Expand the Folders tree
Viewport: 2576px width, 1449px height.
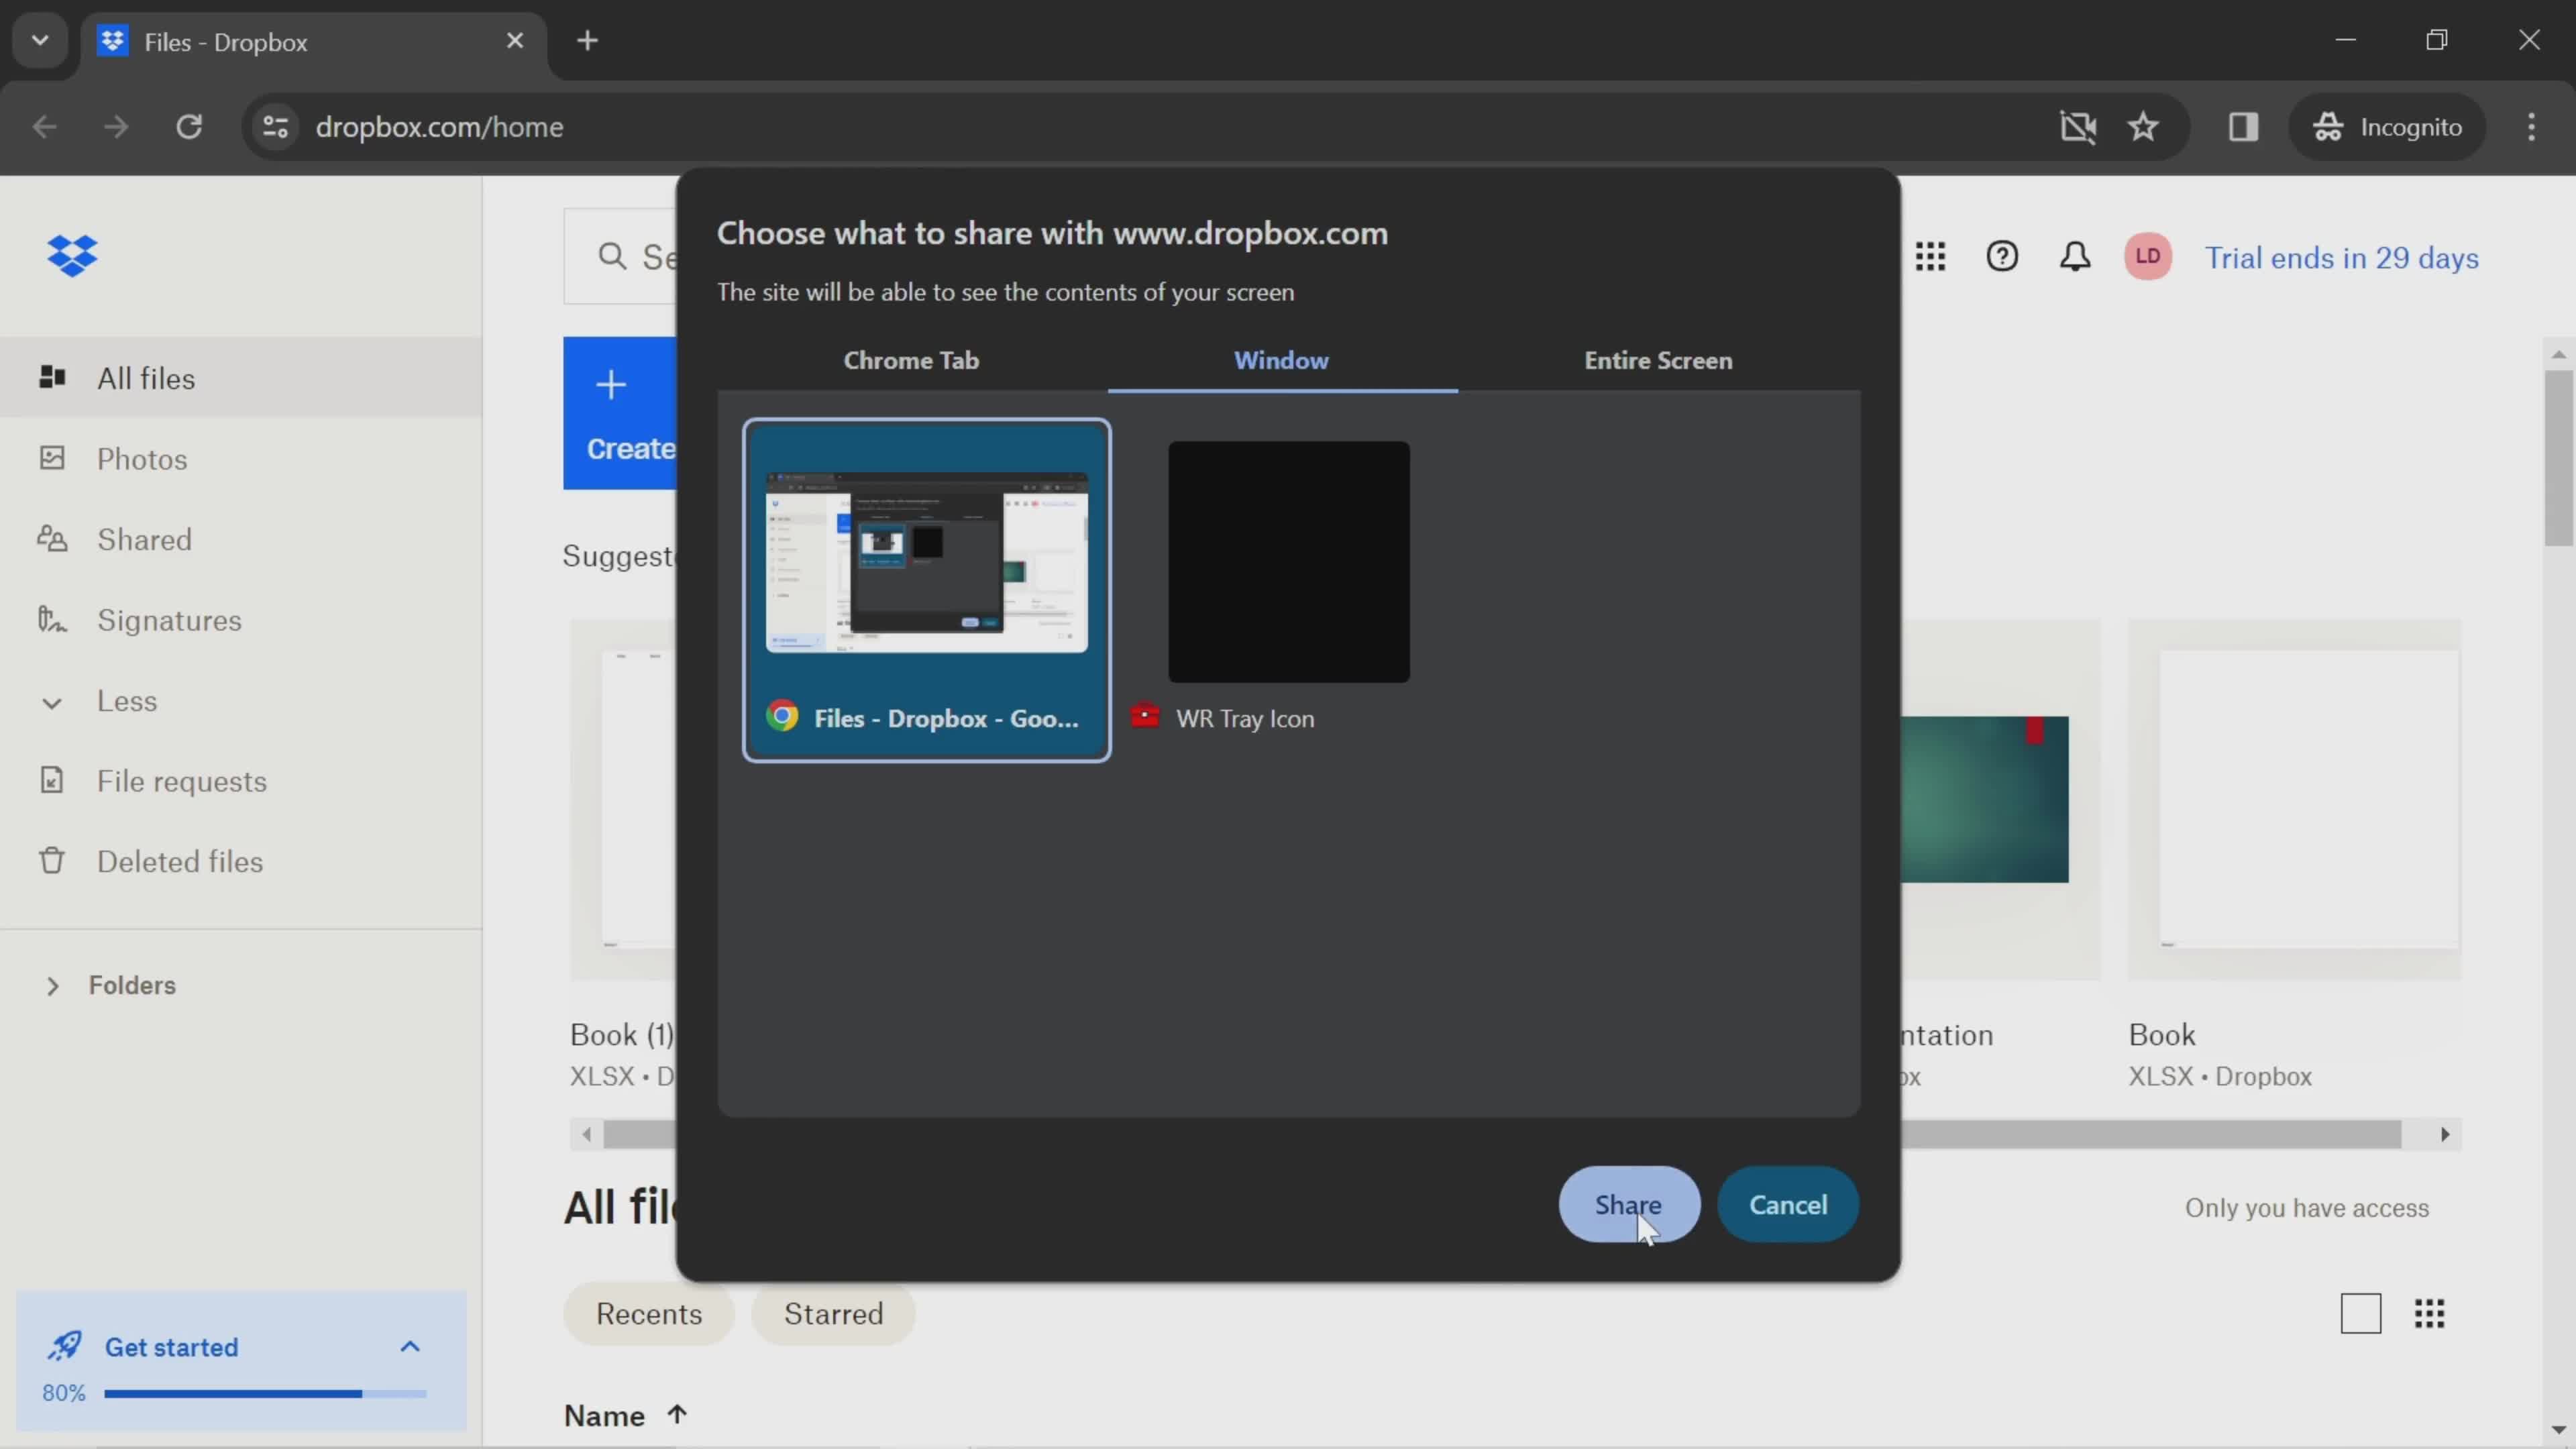(53, 986)
